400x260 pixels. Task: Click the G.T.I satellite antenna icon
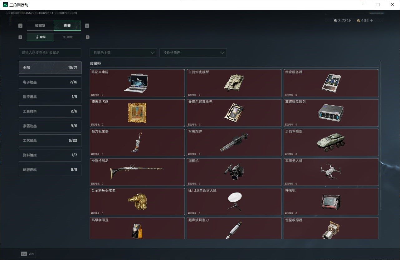coord(234,201)
